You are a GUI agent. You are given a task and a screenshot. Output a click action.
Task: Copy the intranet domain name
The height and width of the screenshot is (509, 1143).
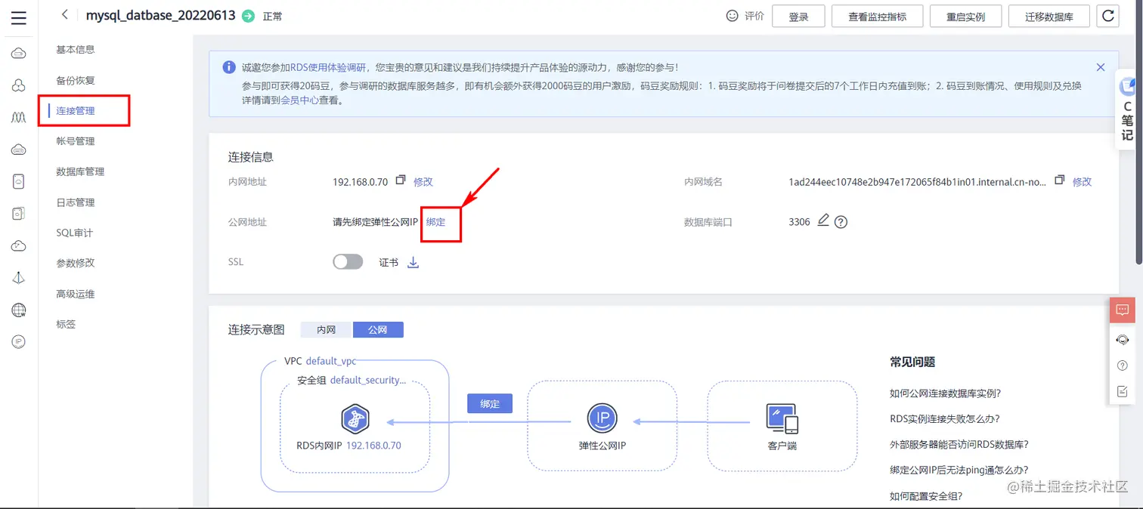(x=1060, y=180)
